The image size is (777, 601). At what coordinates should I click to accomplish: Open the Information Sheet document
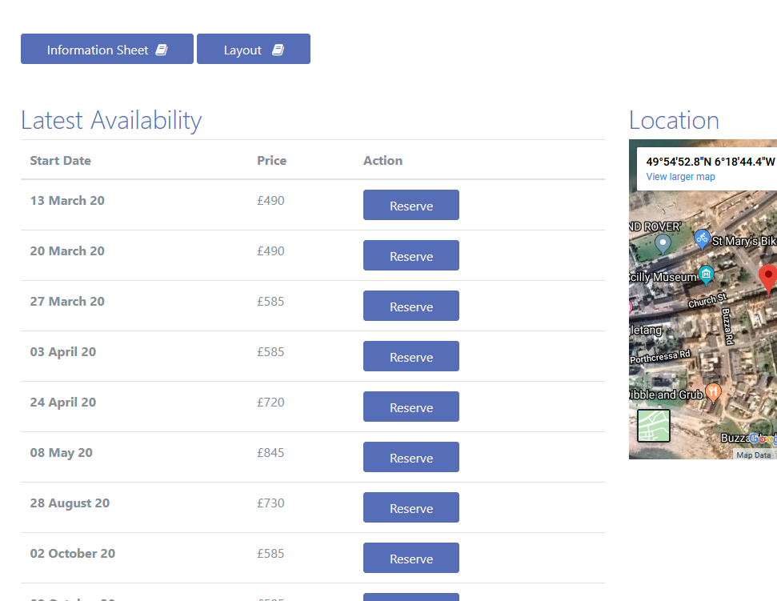coord(106,50)
